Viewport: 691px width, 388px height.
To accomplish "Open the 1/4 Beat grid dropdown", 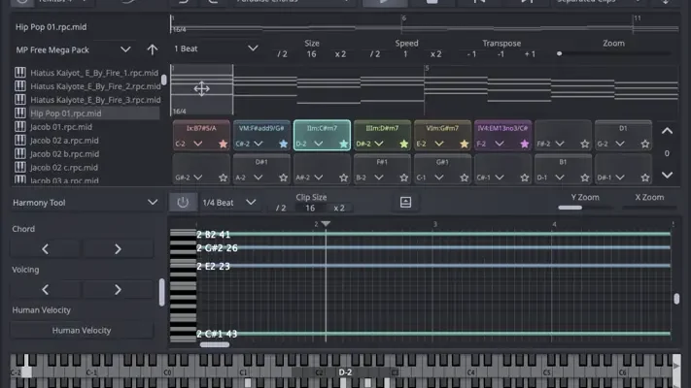I will tap(251, 202).
